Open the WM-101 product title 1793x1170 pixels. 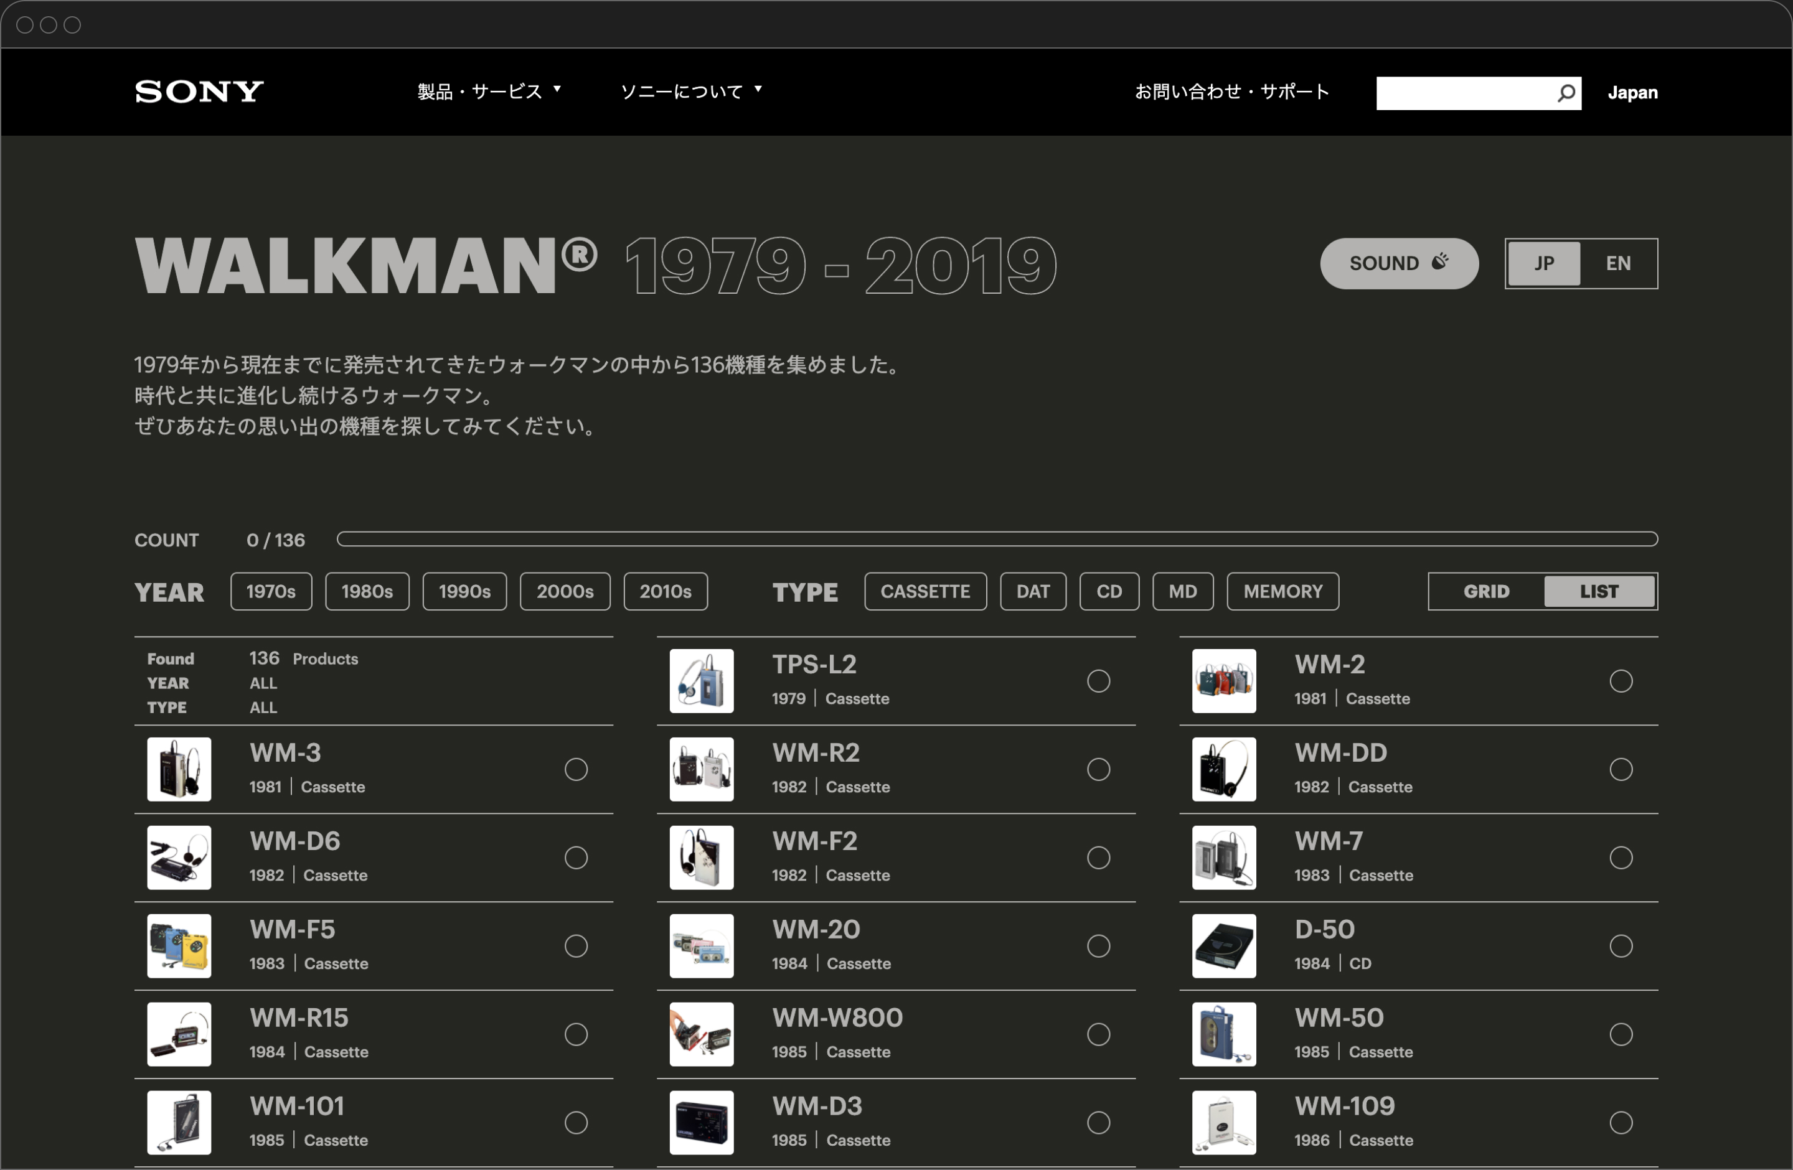tap(297, 1107)
